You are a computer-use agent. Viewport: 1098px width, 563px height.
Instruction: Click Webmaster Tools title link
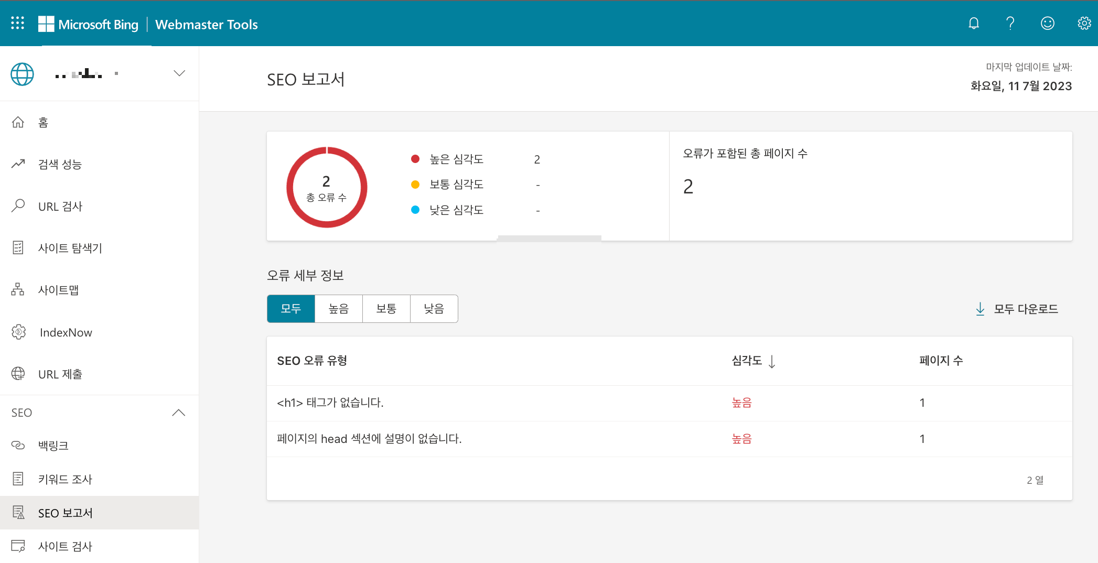point(207,24)
